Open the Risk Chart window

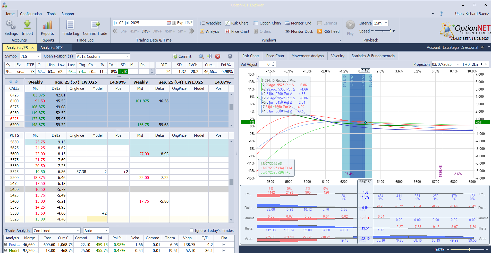pos(237,23)
